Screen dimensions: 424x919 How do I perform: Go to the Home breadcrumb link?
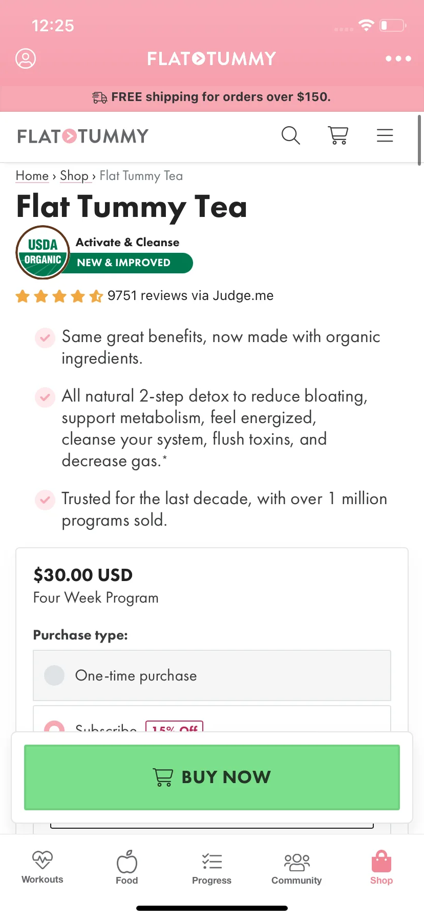32,176
